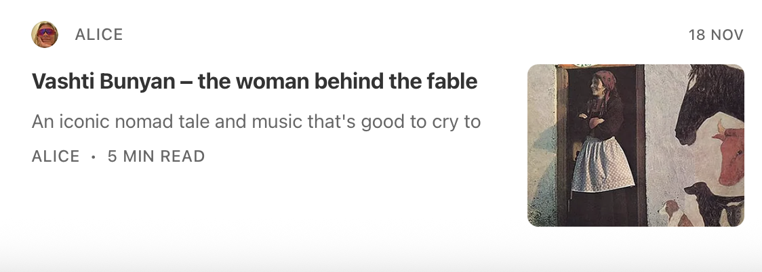This screenshot has width=762, height=272.
Task: Click the dot separator before 5 MIN READ
Action: pyautogui.click(x=94, y=157)
